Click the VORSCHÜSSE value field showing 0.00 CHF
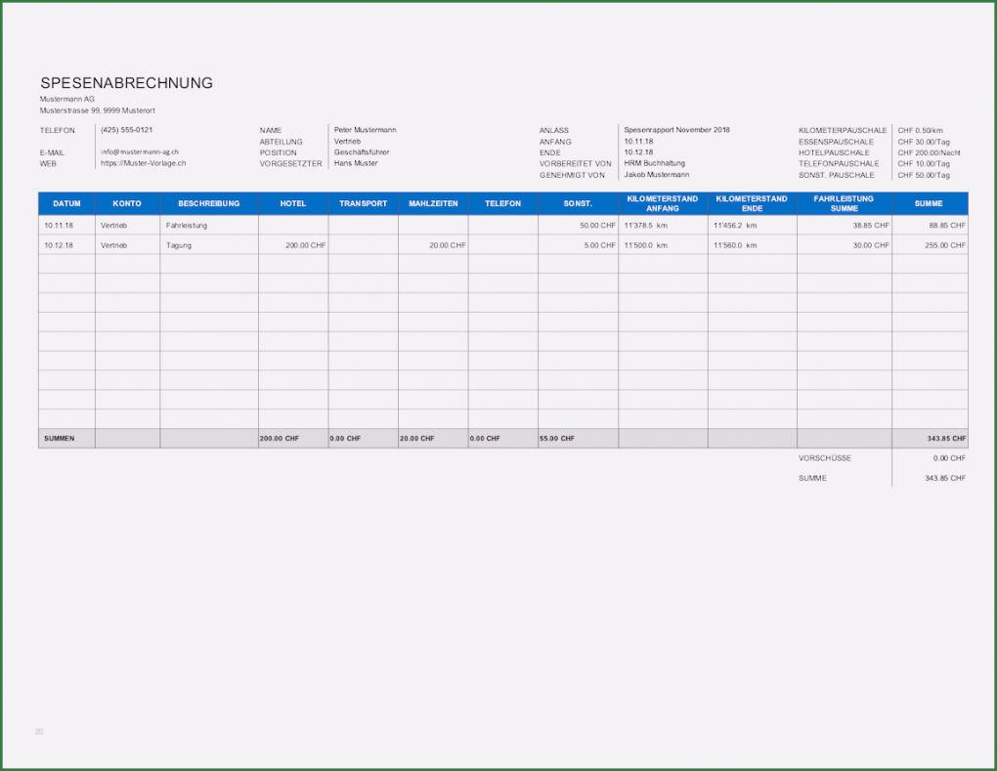The image size is (997, 771). point(950,457)
